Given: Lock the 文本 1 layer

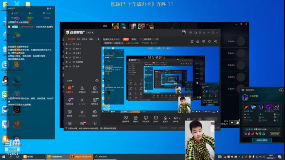Looking at the screenshot, I should (70, 44).
